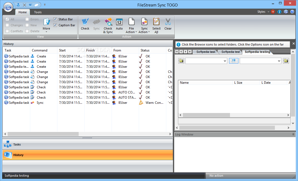Click quick access check mark icon

pos(30,5)
